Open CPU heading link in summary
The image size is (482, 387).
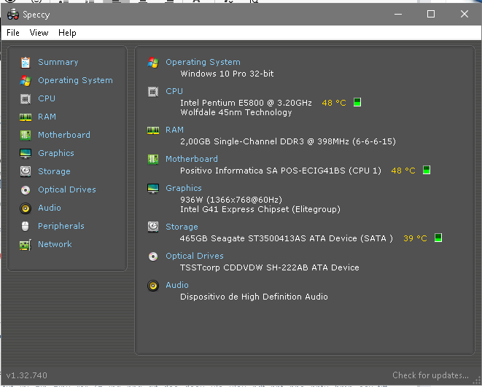pyautogui.click(x=174, y=91)
